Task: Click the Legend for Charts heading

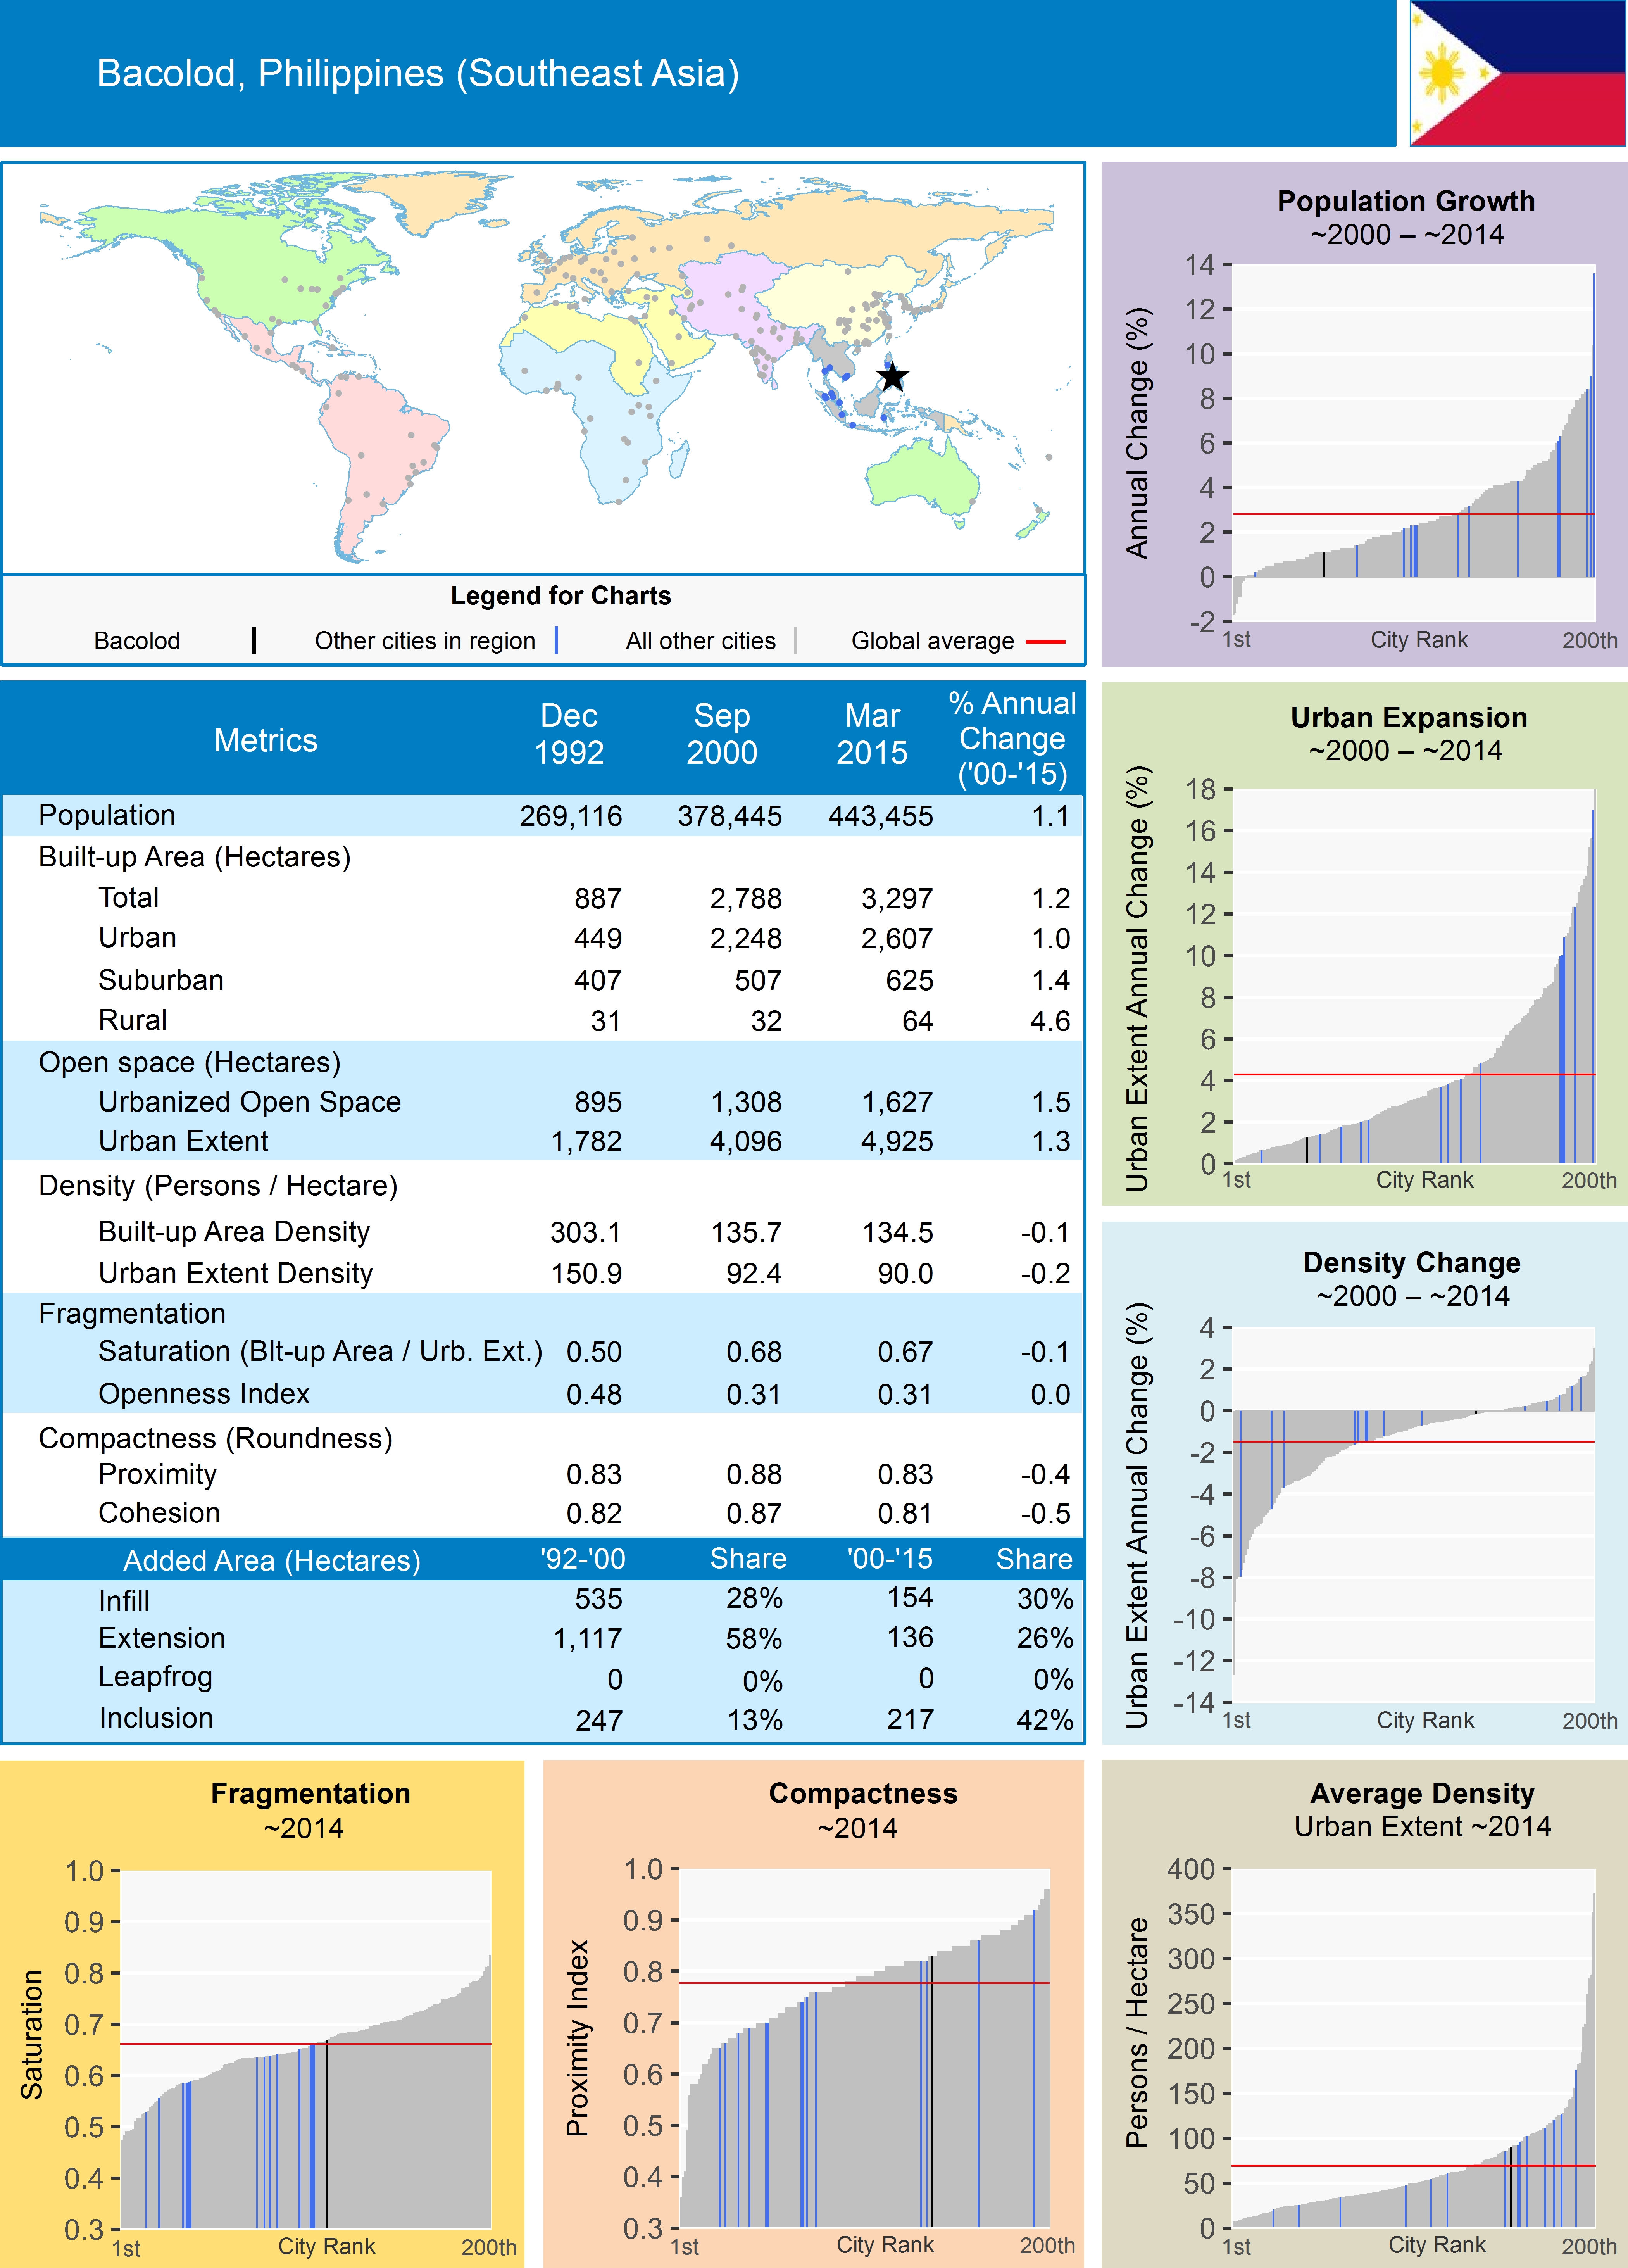Action: point(560,596)
